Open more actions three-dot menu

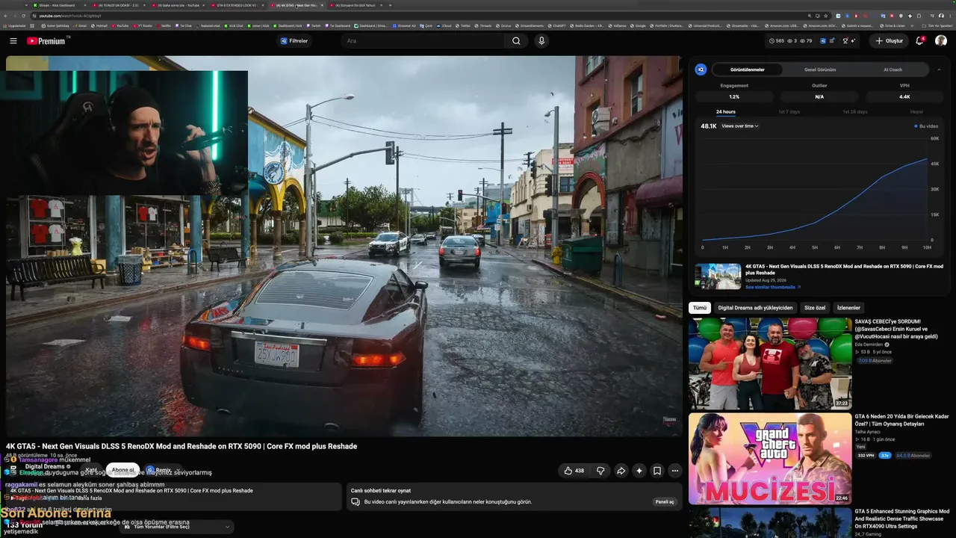(x=675, y=471)
